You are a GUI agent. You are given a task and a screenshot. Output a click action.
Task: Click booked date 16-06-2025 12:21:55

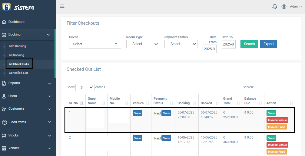click(209, 139)
